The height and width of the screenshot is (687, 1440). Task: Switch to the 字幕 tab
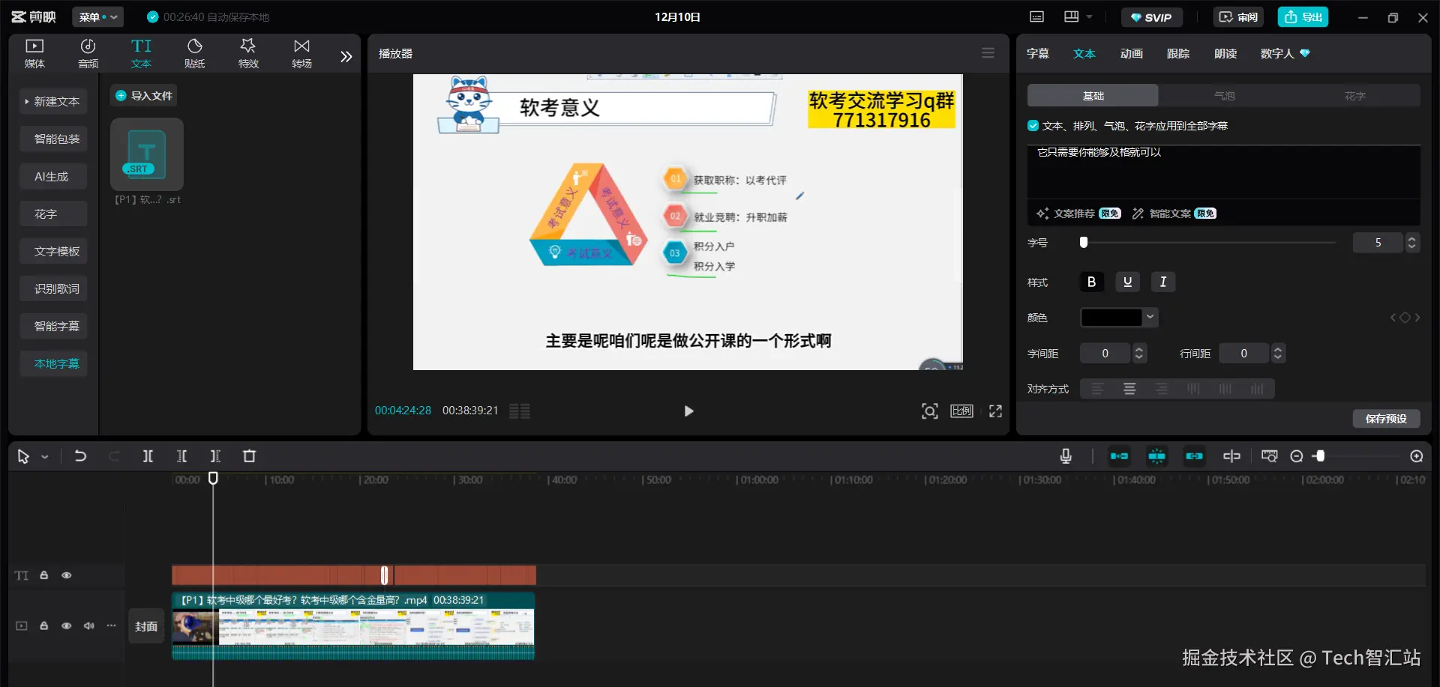[x=1038, y=53]
